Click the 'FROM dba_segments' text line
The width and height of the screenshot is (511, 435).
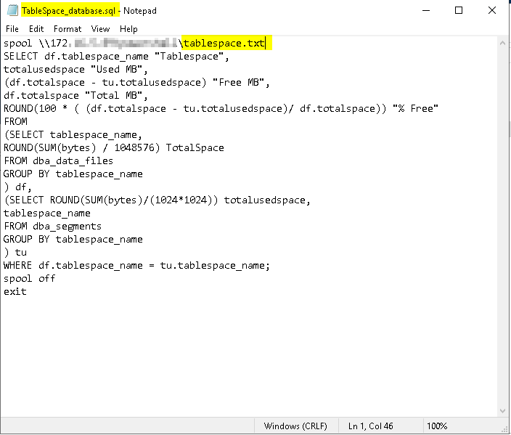52,227
